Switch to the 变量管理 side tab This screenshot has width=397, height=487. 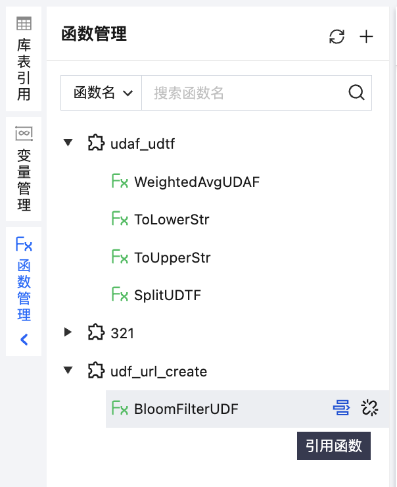pos(24,169)
